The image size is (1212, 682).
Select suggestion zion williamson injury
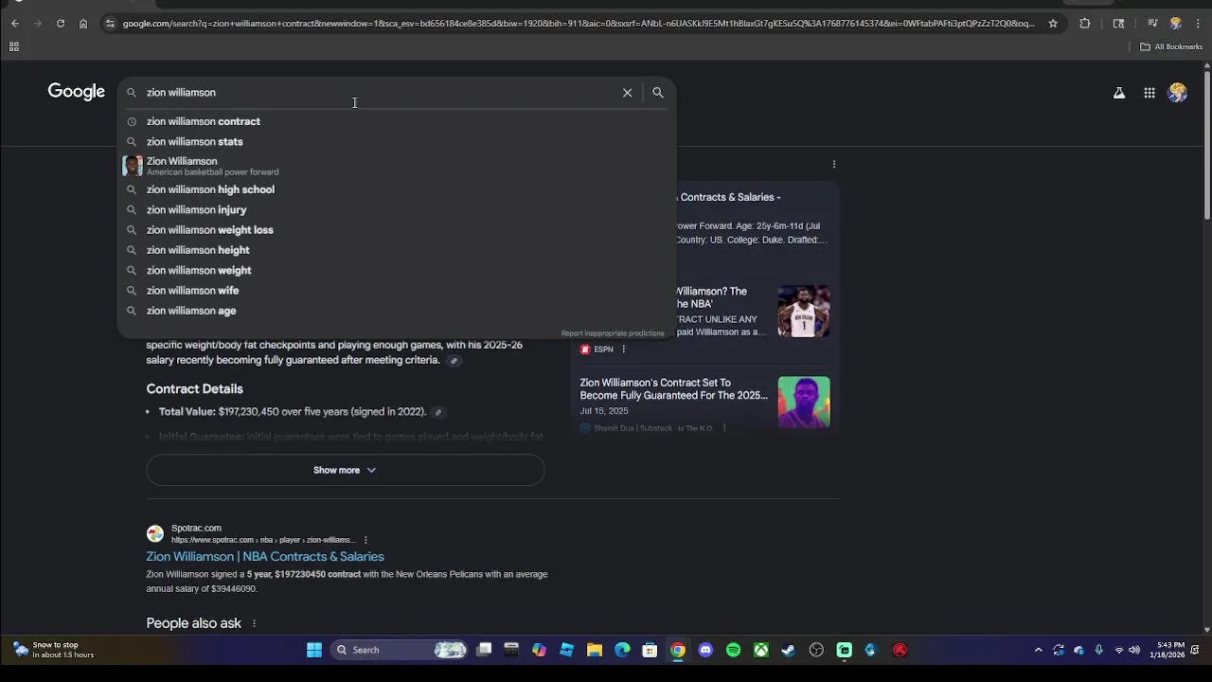[x=396, y=210]
